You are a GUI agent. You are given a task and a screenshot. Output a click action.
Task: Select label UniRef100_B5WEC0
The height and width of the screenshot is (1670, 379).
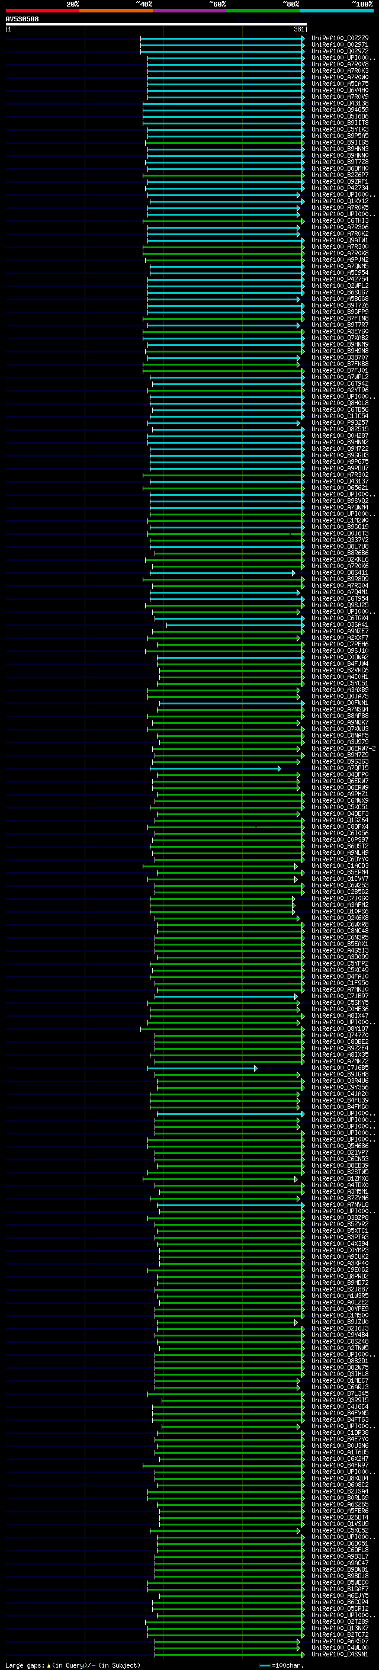point(339,1582)
